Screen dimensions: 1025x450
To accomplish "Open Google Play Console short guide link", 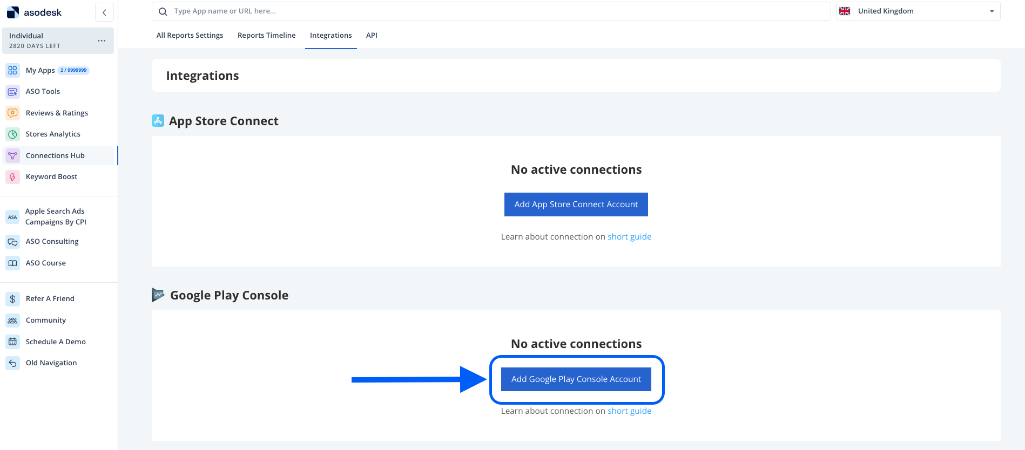I will pos(629,411).
